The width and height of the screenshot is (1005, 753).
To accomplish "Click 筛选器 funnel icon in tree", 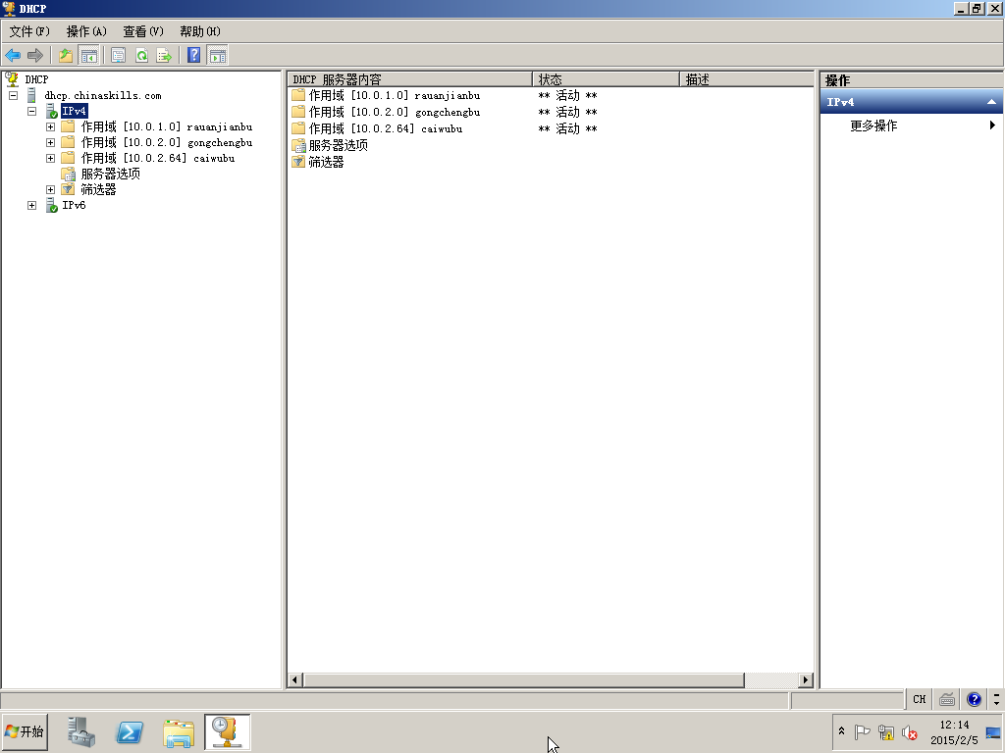I will click(68, 189).
